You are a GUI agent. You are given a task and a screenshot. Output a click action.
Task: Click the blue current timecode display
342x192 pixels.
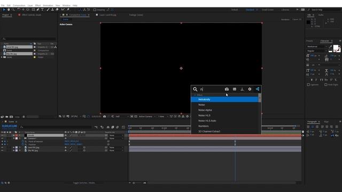point(10,126)
